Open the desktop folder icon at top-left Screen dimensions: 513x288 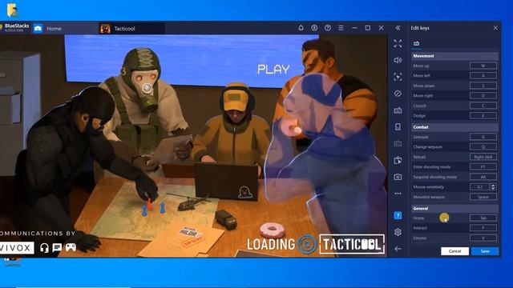coord(12,10)
